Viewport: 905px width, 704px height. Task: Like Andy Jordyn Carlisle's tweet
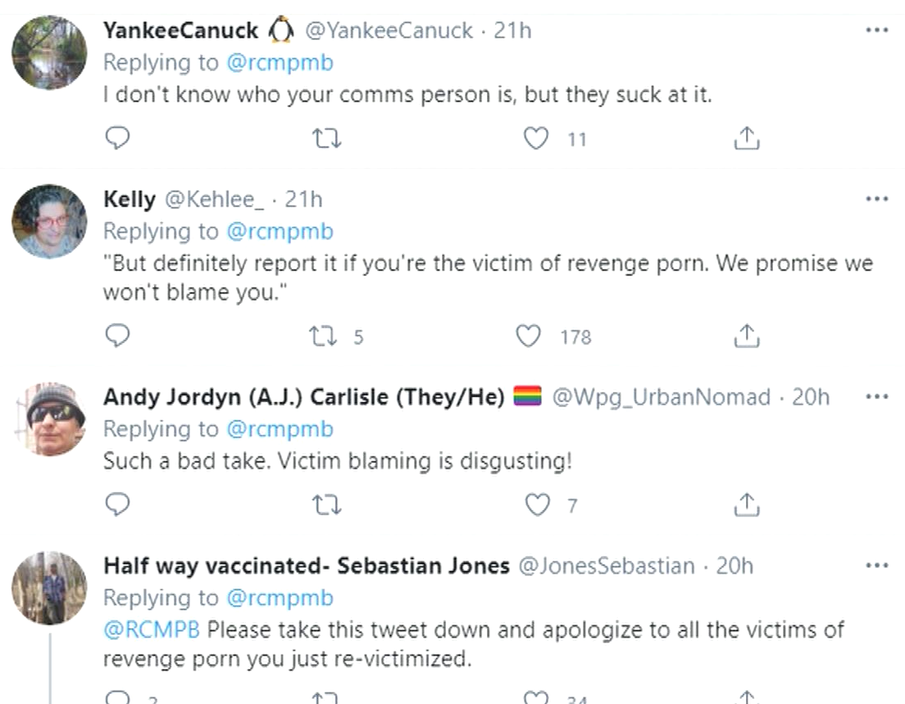pyautogui.click(x=536, y=504)
